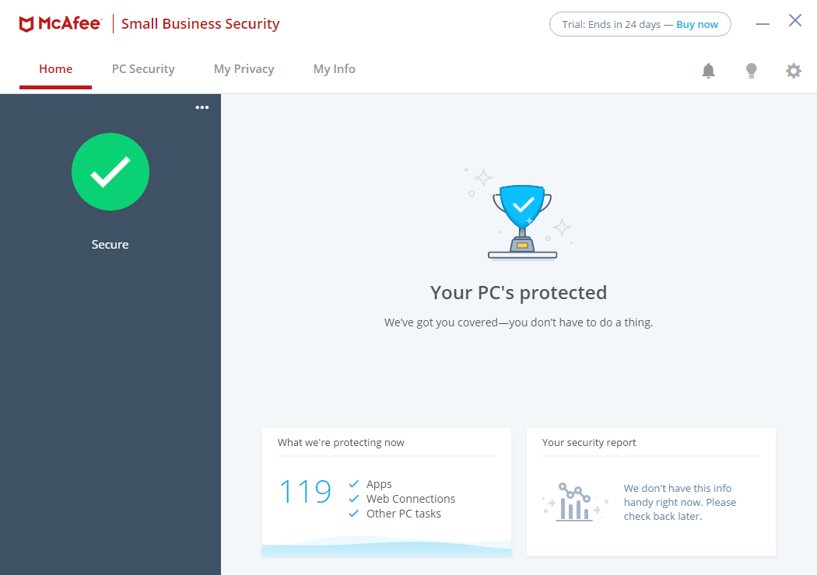The height and width of the screenshot is (575, 817).
Task: Click the Web Connections list entry
Action: point(411,499)
